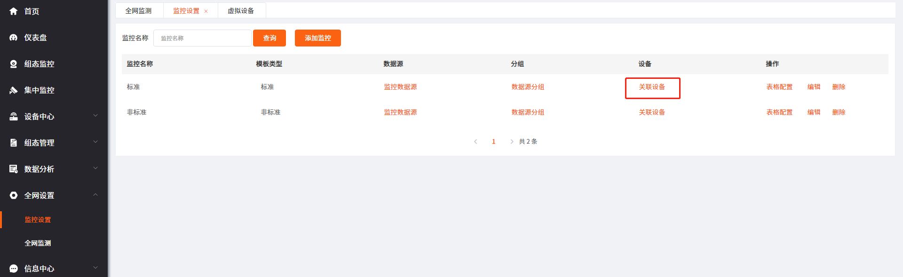The image size is (903, 277).
Task: Open 表格配置 for the 标准 row
Action: 779,87
